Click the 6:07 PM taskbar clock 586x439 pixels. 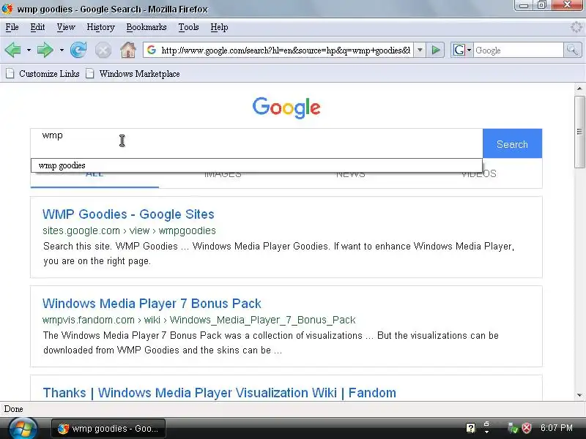pyautogui.click(x=557, y=428)
